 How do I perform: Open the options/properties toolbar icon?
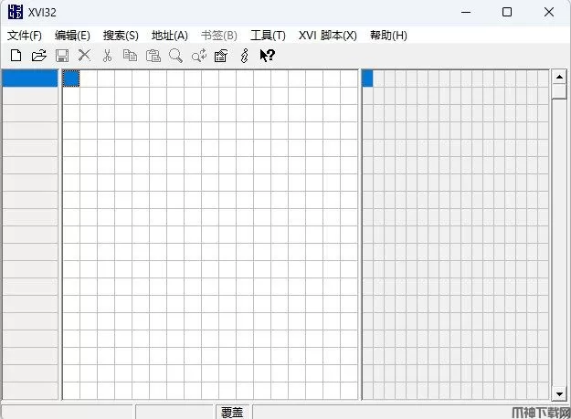click(220, 56)
